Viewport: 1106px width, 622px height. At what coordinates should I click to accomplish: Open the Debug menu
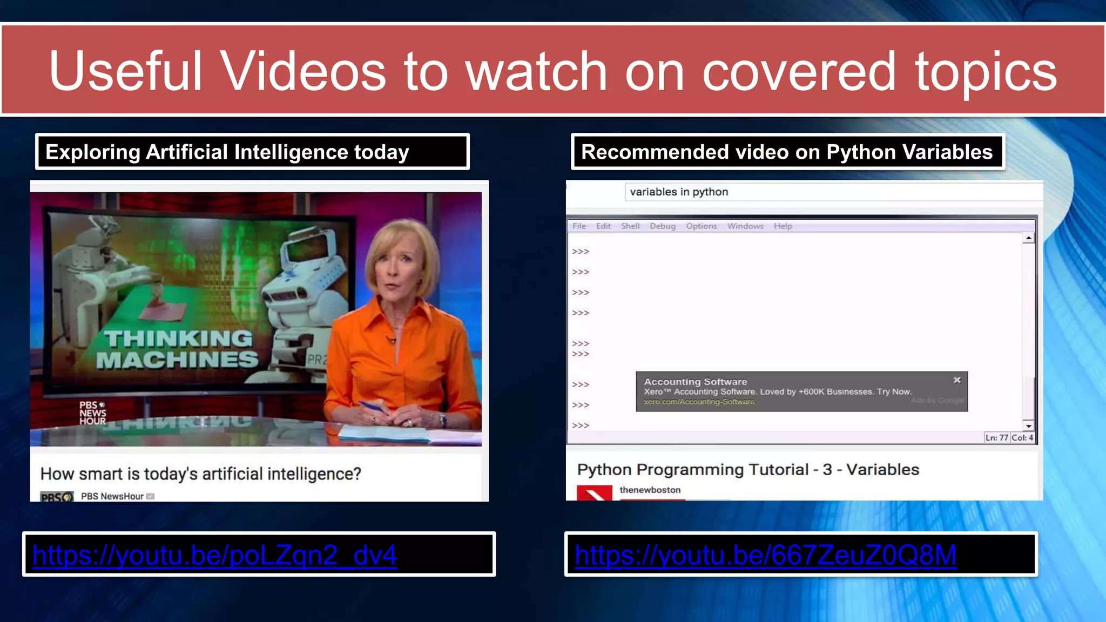(663, 226)
